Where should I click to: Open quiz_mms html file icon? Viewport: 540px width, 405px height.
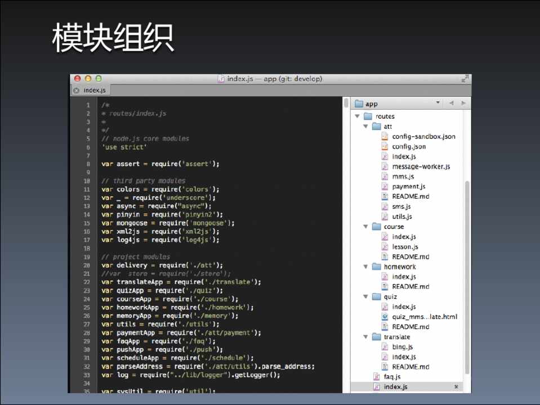click(385, 317)
